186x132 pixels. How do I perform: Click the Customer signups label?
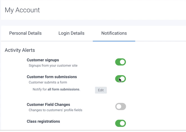point(43,60)
